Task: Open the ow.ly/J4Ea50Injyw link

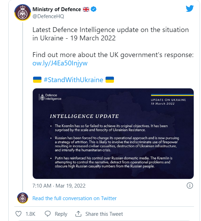Action: point(60,63)
